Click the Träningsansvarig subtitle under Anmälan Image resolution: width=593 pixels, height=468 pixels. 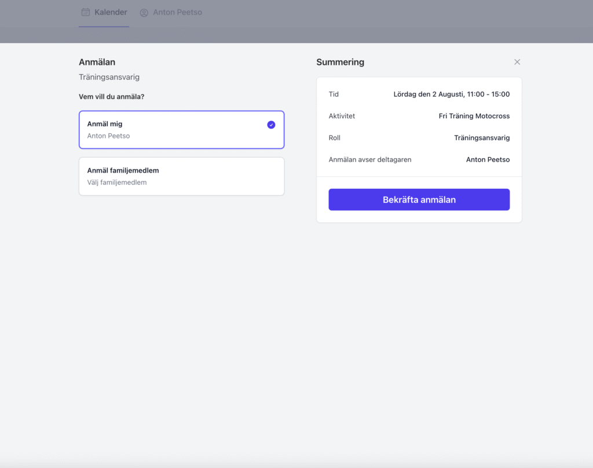(x=109, y=77)
